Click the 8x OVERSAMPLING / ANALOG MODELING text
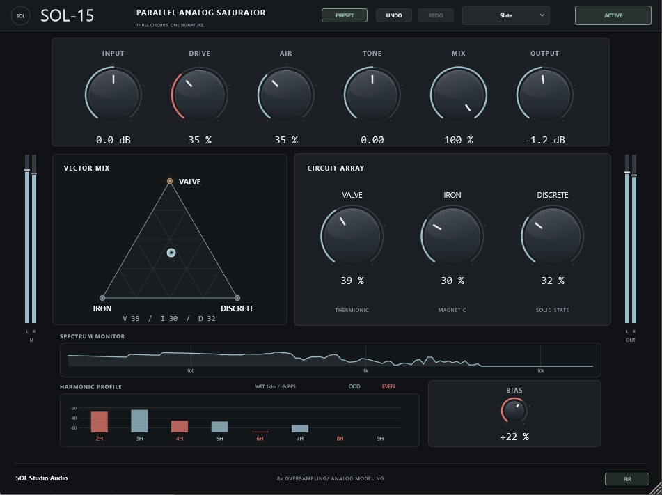 coord(331,478)
